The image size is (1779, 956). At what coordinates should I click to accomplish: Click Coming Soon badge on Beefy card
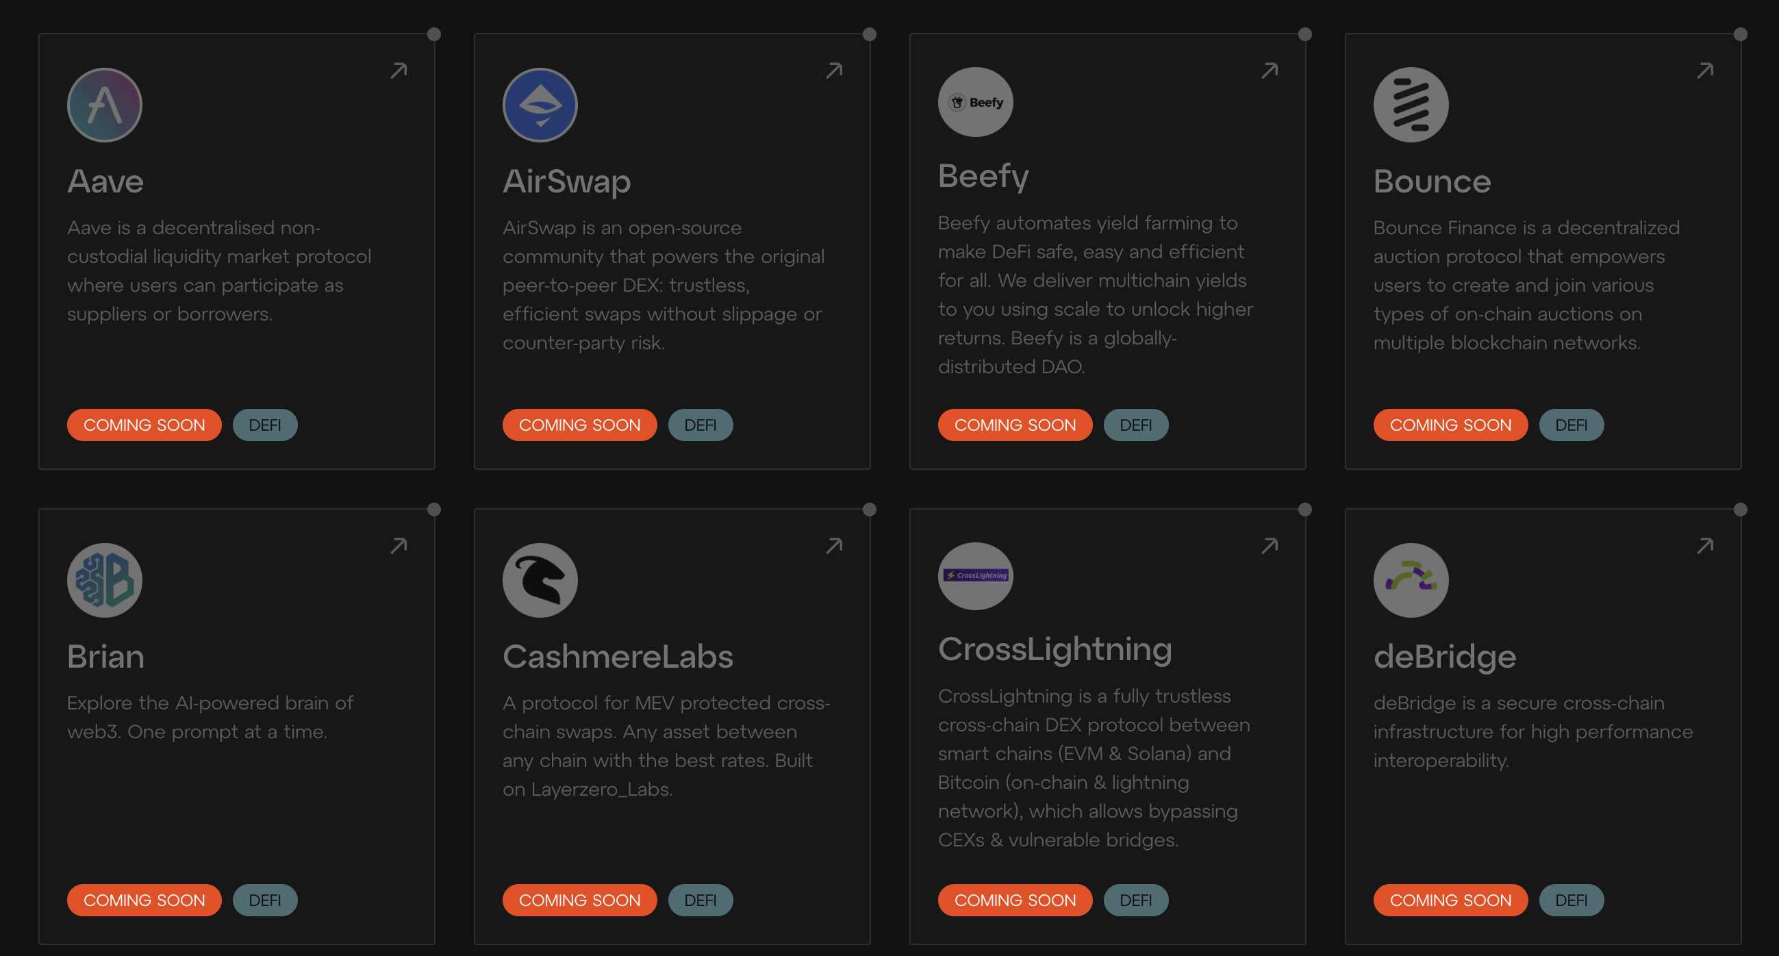pos(1015,425)
